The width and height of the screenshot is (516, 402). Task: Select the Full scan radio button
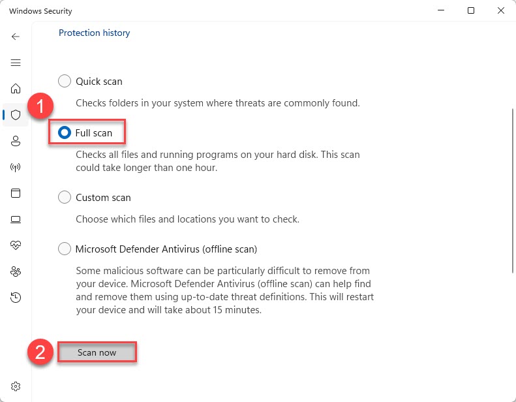65,132
